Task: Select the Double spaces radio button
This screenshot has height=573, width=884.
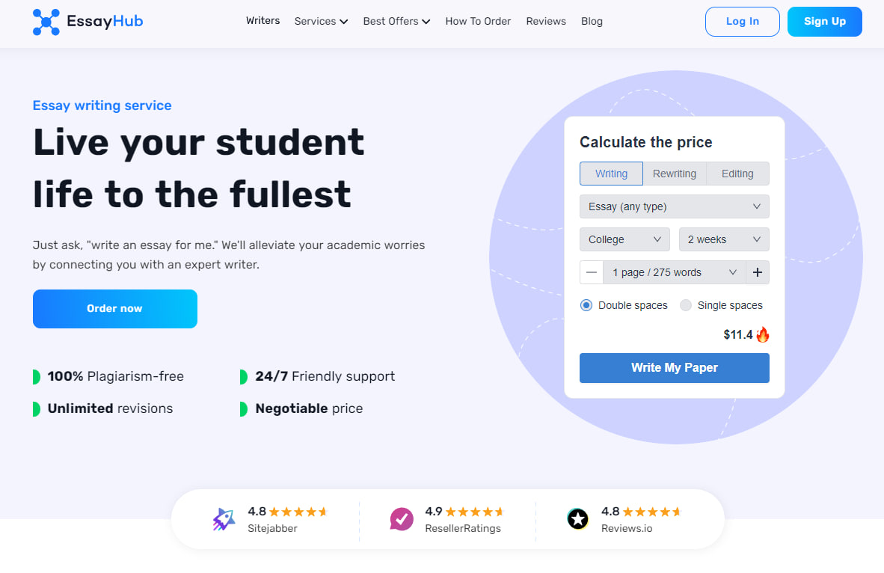Action: [586, 305]
